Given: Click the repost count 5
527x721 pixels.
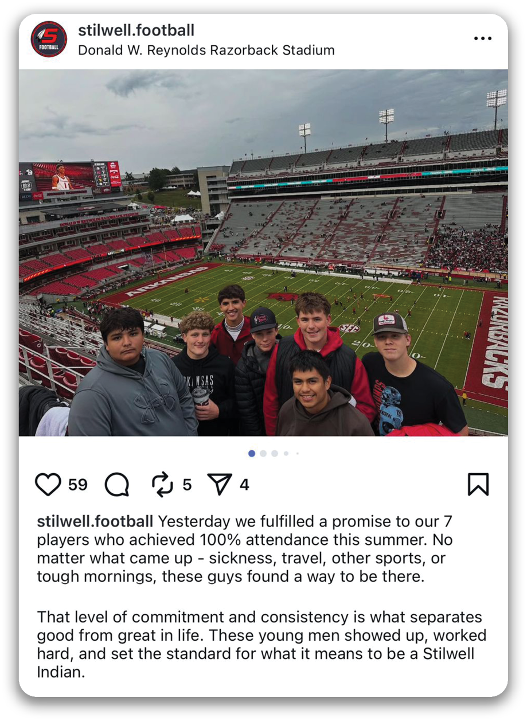Looking at the screenshot, I should (187, 485).
